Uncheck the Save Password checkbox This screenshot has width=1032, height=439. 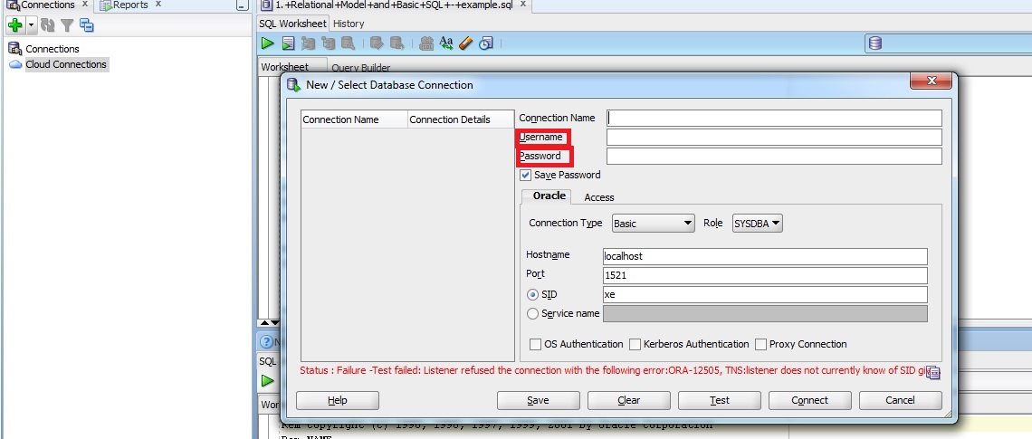click(525, 175)
